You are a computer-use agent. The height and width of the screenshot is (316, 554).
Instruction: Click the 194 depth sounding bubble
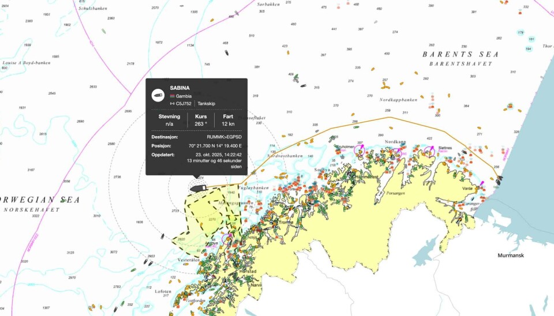click(x=528, y=48)
